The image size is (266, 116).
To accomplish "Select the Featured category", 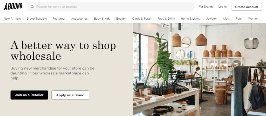I will click(x=58, y=19).
